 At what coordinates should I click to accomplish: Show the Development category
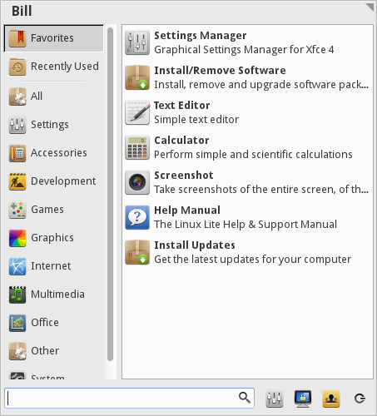coord(54,181)
